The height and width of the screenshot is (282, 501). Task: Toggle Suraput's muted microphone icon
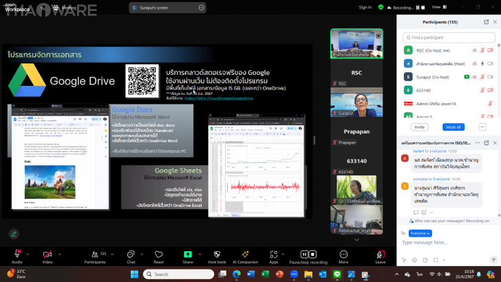point(482,76)
